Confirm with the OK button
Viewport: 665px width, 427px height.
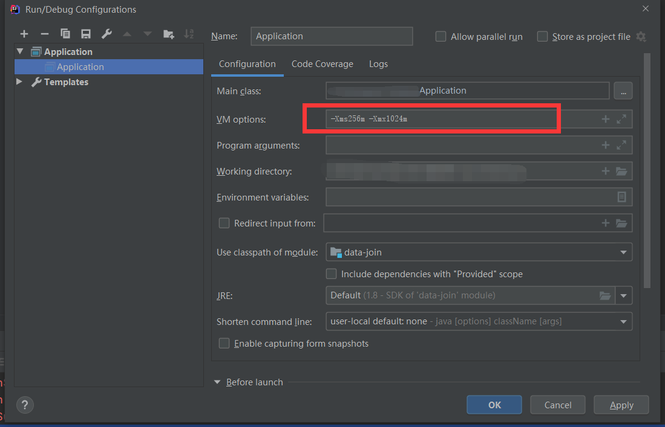[x=494, y=405]
